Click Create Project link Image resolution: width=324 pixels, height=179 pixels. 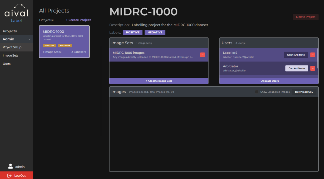[x=78, y=20]
